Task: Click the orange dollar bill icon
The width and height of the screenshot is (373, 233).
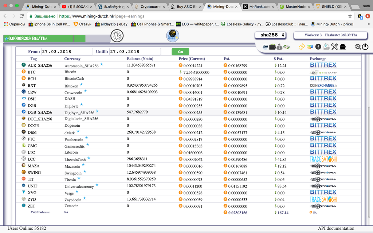Action: click(302, 47)
